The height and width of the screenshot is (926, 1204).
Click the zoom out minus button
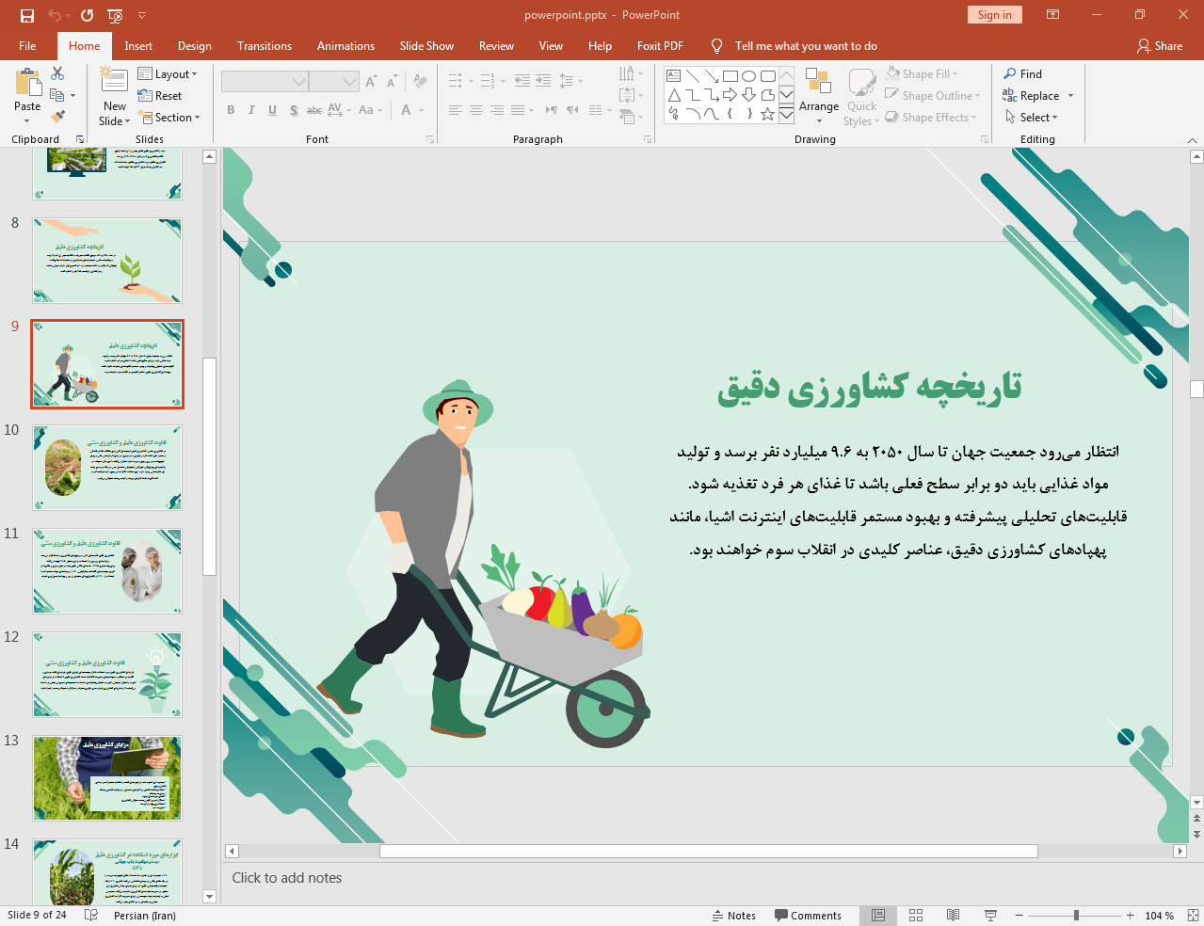click(1019, 916)
